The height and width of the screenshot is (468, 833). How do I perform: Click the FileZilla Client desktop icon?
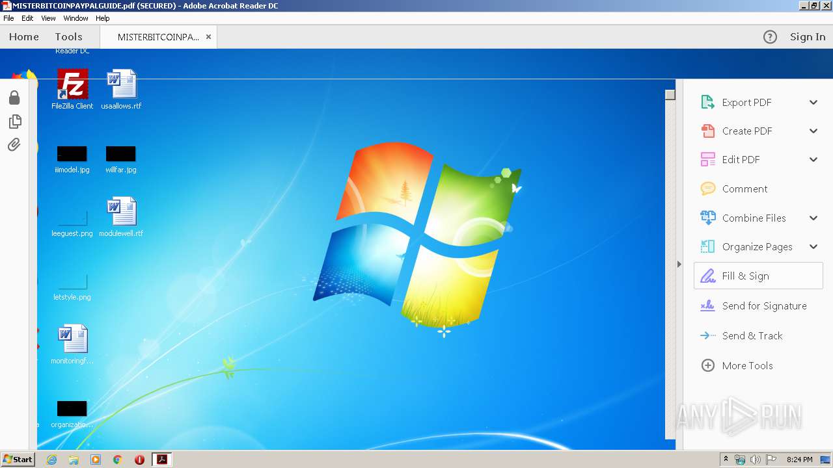coord(72,84)
